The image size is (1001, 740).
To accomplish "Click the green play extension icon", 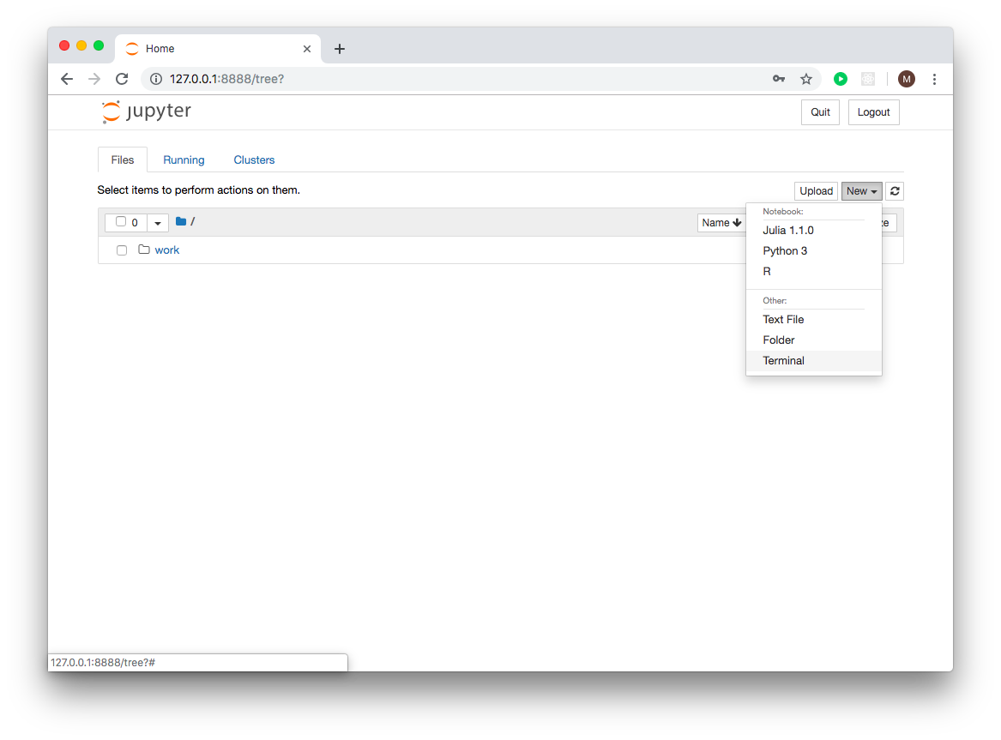I will [x=841, y=79].
